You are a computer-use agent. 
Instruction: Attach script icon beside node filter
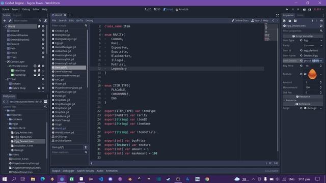pyautogui.click(x=45, y=21)
